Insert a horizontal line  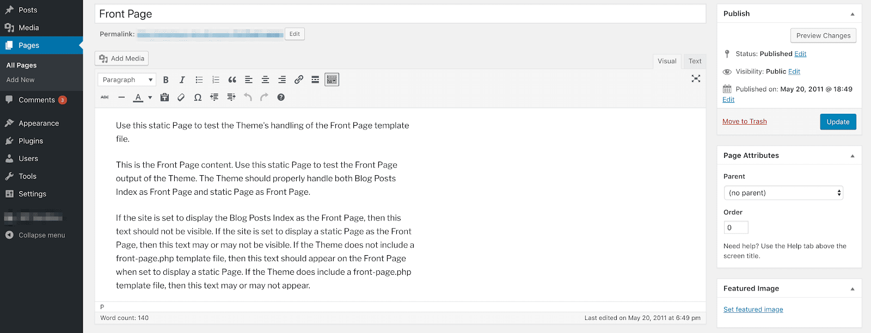[121, 97]
